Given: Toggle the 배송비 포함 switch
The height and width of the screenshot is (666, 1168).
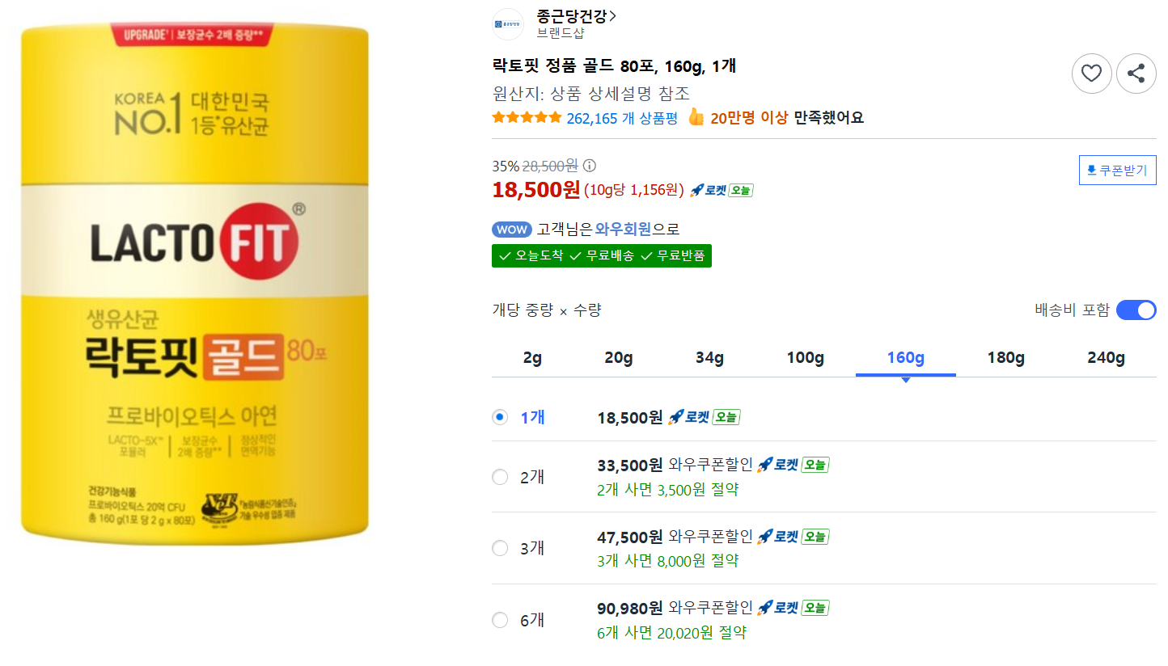Looking at the screenshot, I should (1136, 310).
